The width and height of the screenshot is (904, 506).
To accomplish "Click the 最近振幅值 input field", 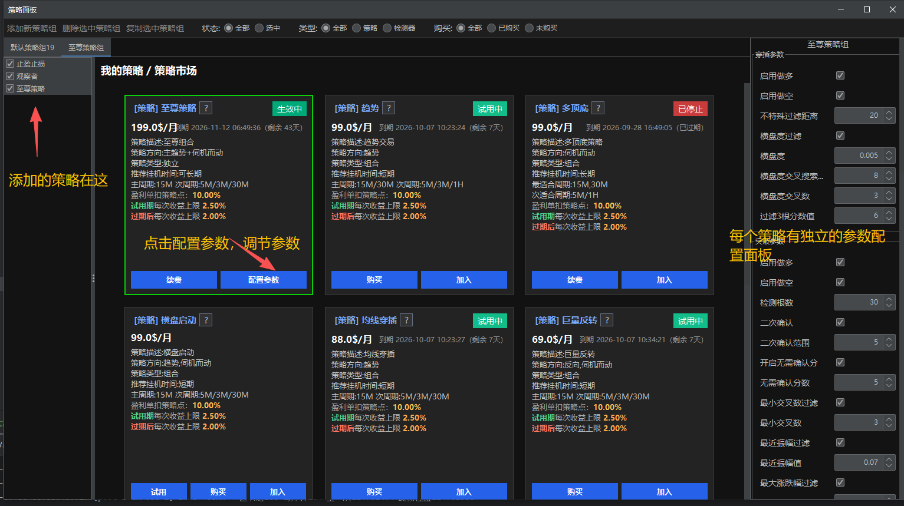I will [859, 462].
